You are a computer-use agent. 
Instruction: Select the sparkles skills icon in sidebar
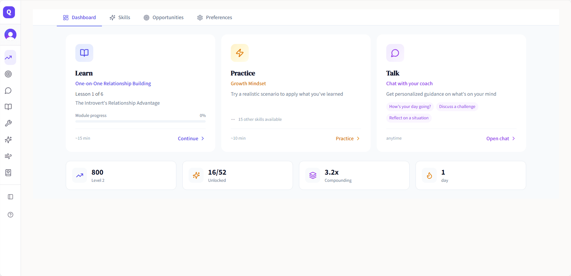tap(8, 140)
